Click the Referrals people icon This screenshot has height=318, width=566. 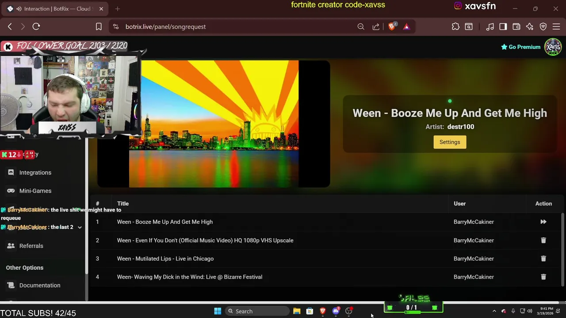11,246
